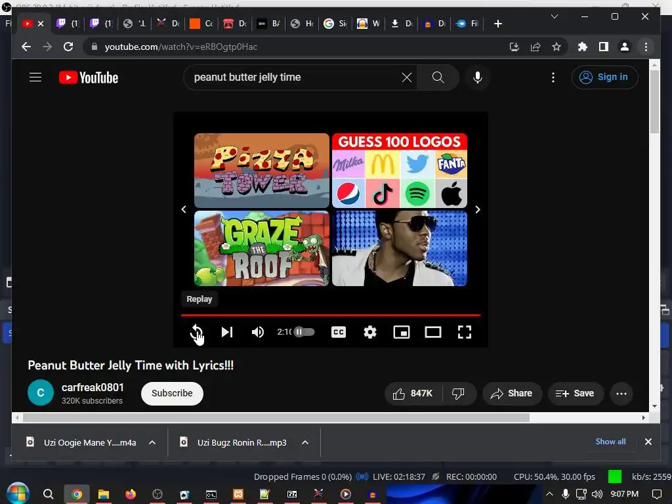The image size is (672, 504).
Task: Show next suggested videos arrow
Action: point(478,209)
